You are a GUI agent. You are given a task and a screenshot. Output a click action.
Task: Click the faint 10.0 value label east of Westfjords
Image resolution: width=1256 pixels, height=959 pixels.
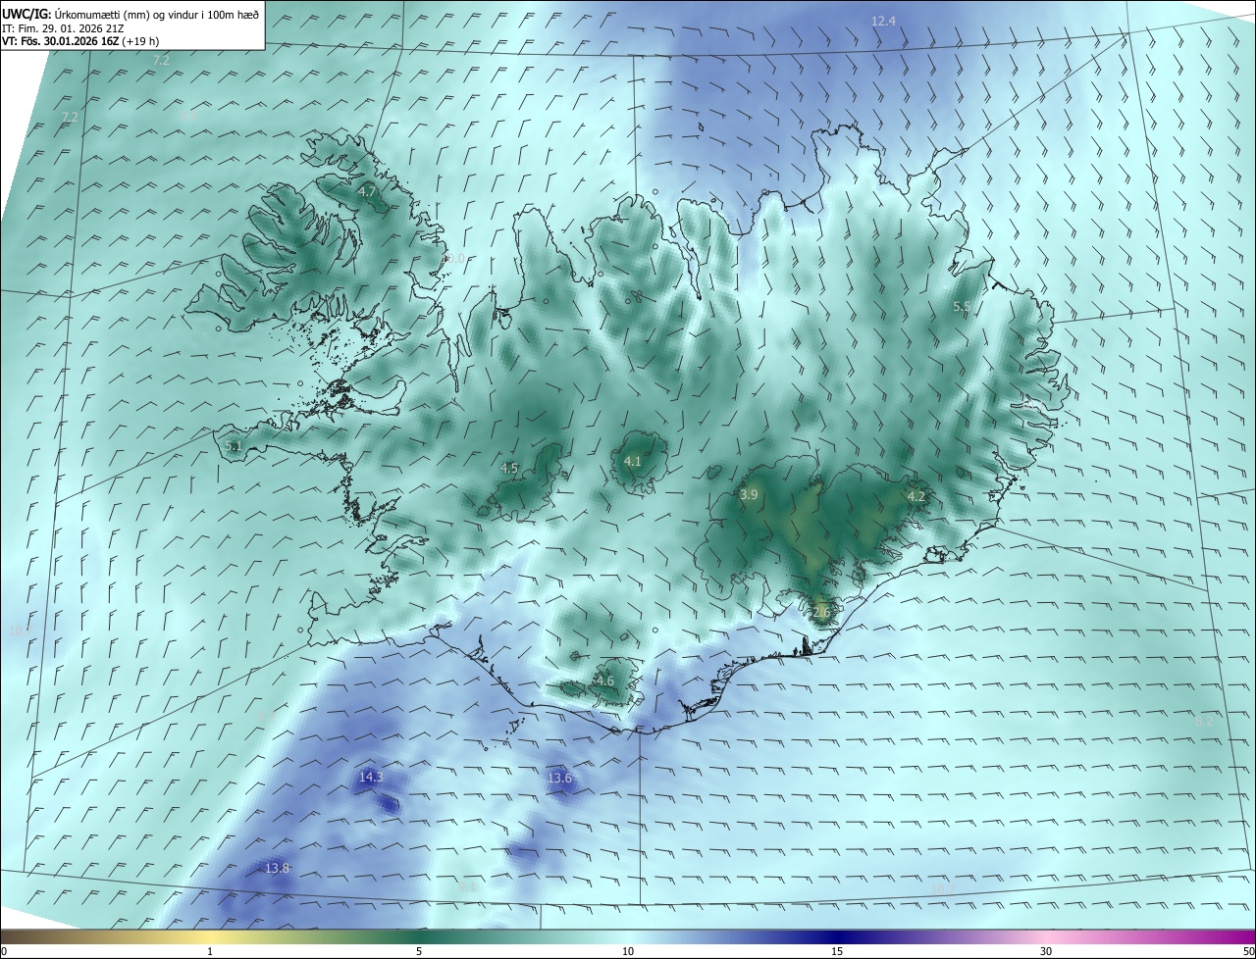point(453,258)
